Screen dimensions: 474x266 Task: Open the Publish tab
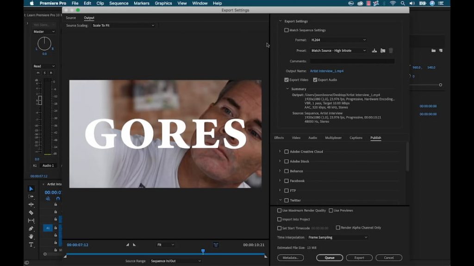376,138
